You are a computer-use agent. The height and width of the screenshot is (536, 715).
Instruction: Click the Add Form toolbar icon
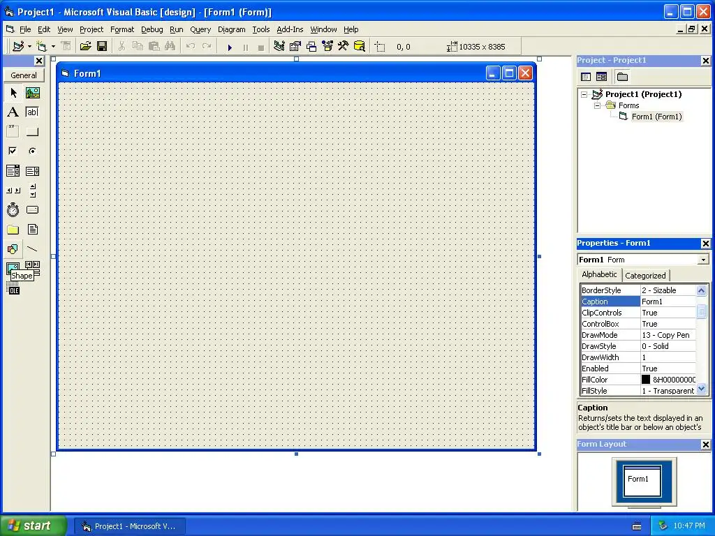41,46
